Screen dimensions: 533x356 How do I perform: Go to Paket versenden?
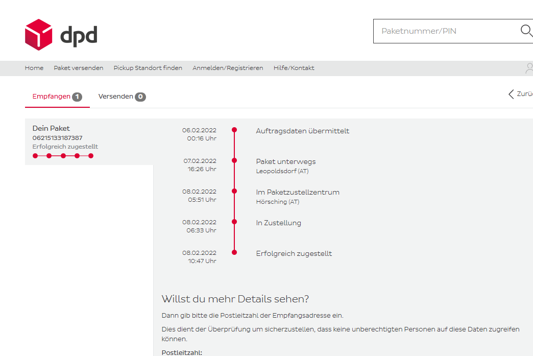[x=79, y=68]
